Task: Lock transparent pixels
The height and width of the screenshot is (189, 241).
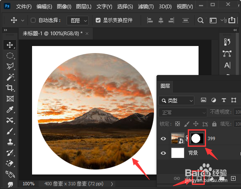Action: 177,124
